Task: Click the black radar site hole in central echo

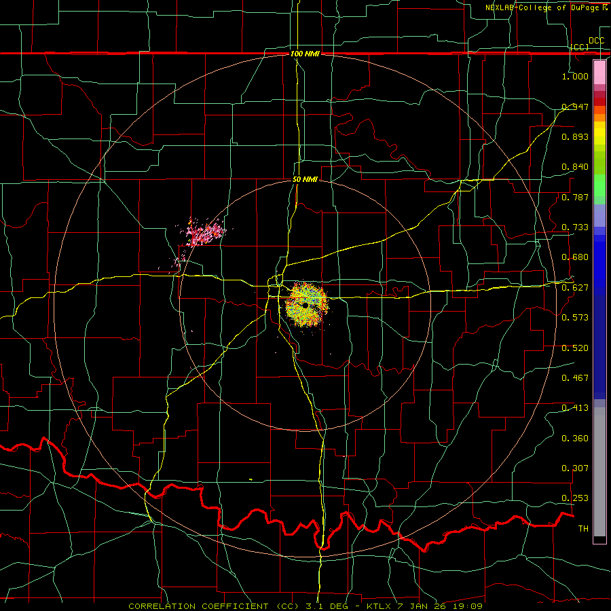Action: click(305, 305)
